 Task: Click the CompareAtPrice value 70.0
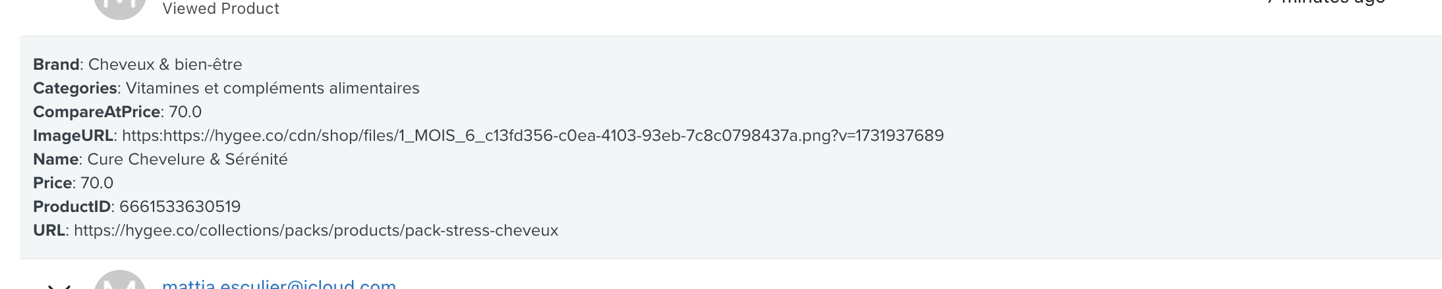tap(185, 112)
